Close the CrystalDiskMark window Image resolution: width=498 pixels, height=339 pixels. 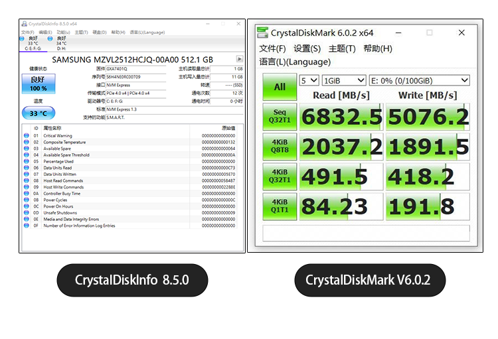(x=461, y=33)
